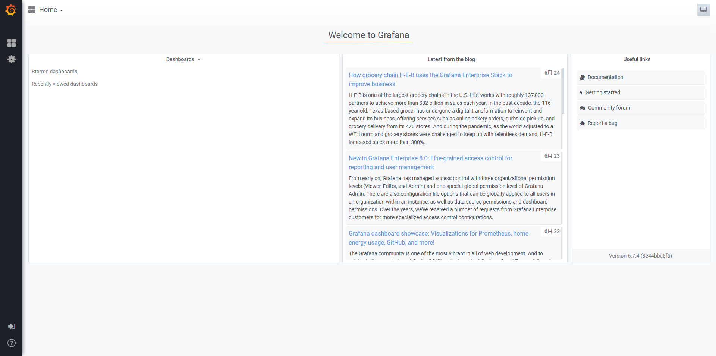Click the blog panel vertical scrollbar
Viewport: 716px width, 356px height.
pyautogui.click(x=563, y=91)
